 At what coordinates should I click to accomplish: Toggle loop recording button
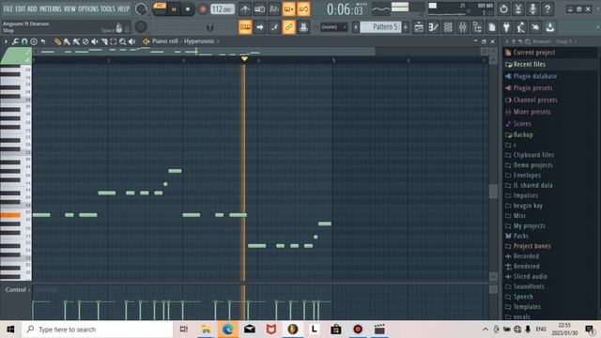tap(303, 8)
